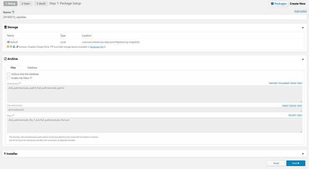
Task: Click the Files exclusion textarea
Action: (x=155, y=125)
